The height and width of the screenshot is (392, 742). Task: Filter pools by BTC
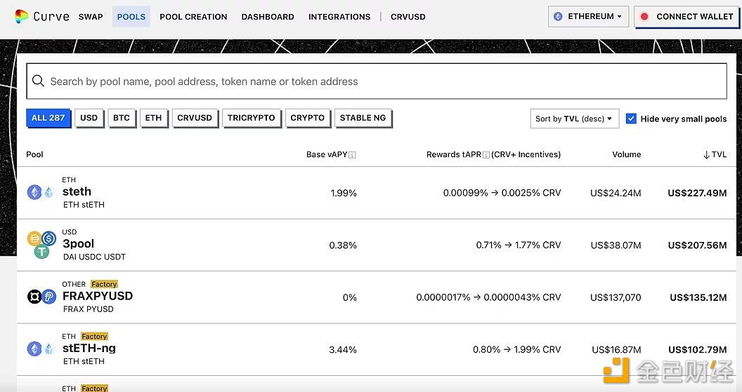click(122, 118)
